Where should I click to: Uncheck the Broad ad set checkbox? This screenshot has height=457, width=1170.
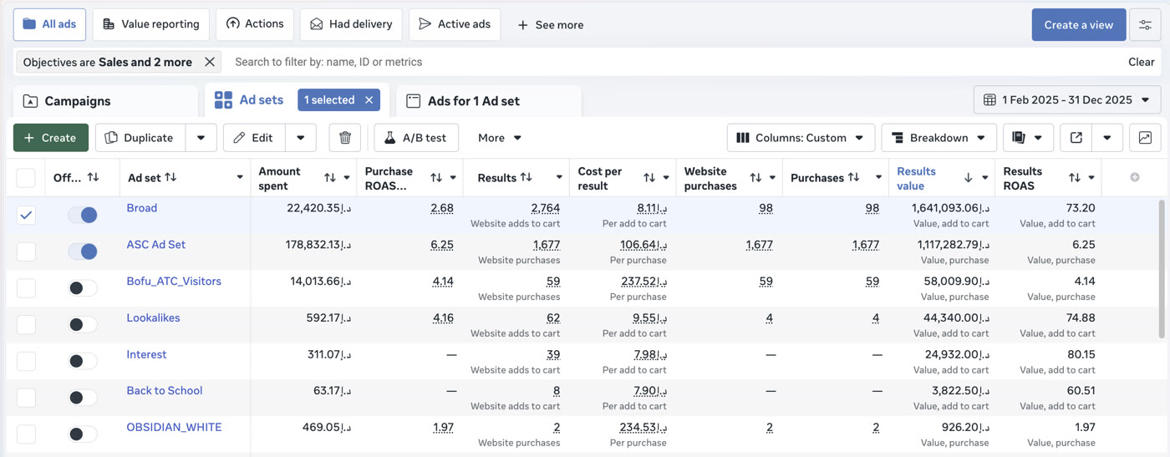(x=26, y=215)
